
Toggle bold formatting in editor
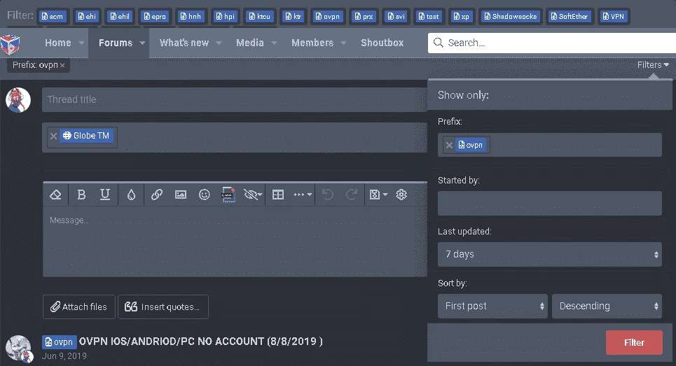point(81,195)
